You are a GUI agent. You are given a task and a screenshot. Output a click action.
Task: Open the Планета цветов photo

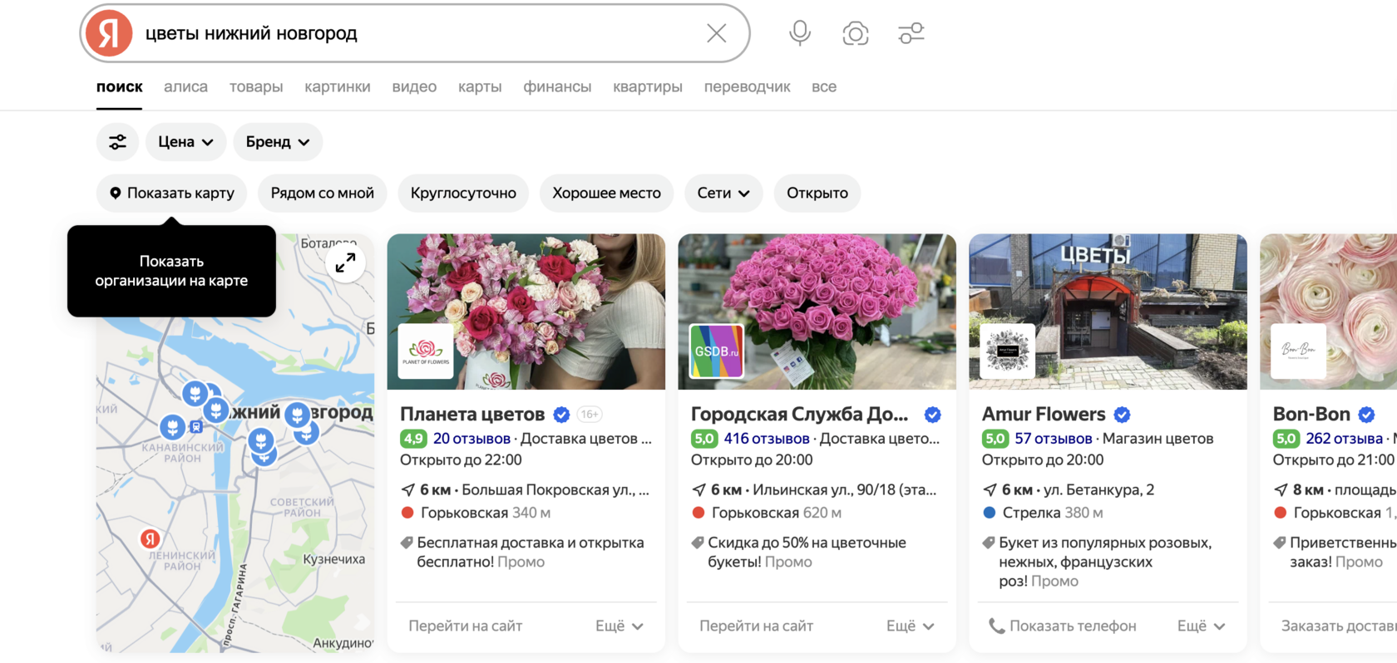[526, 312]
